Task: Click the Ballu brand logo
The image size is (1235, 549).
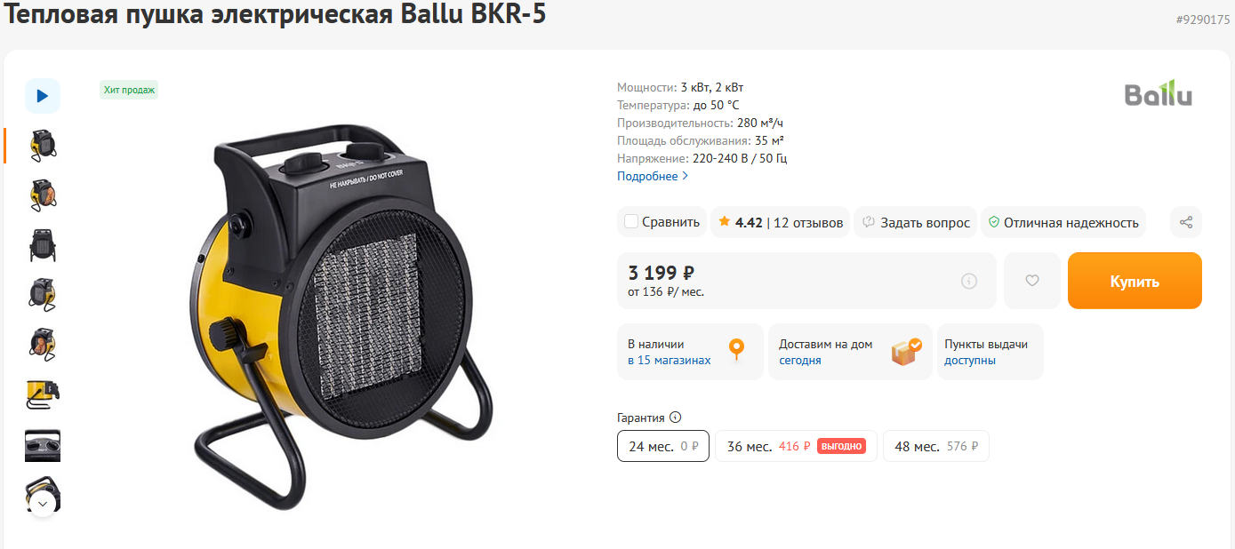Action: coord(1159,94)
